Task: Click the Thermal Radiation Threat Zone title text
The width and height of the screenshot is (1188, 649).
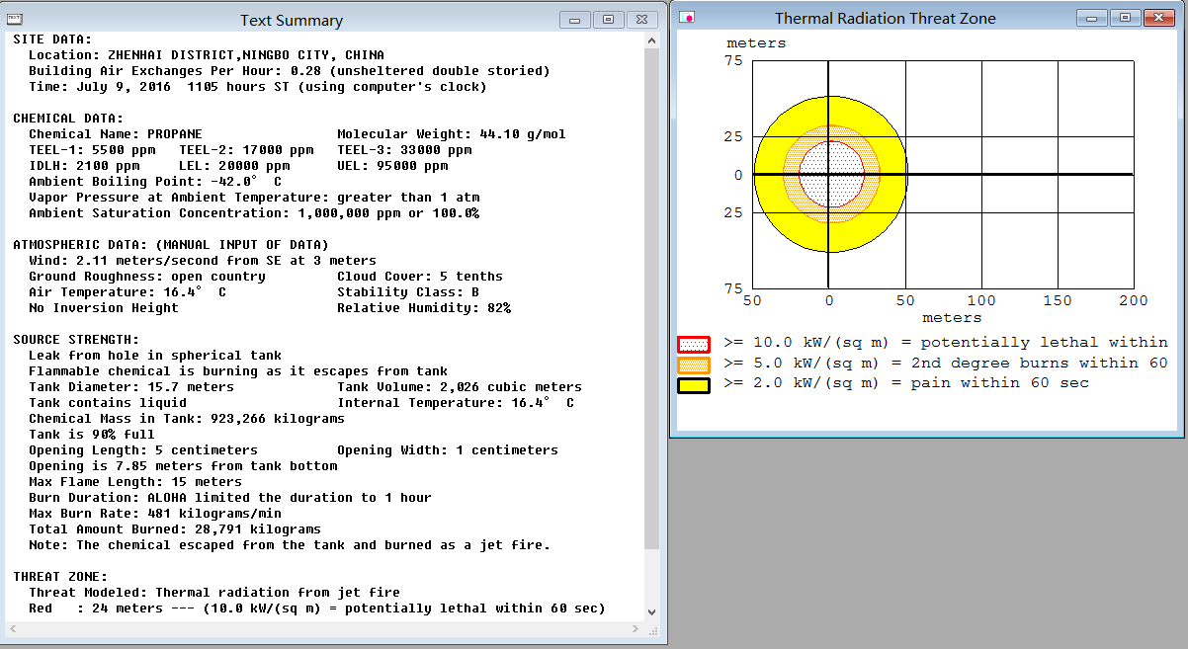Action: tap(886, 19)
